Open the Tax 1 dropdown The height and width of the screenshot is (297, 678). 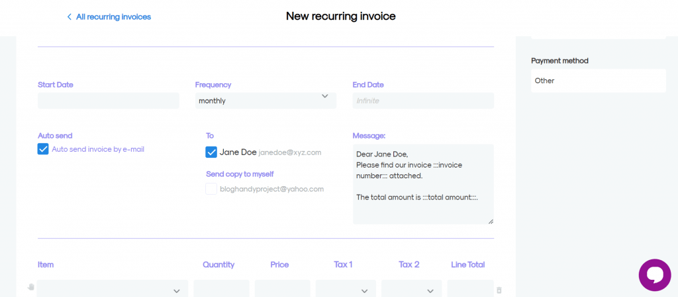[346, 289]
